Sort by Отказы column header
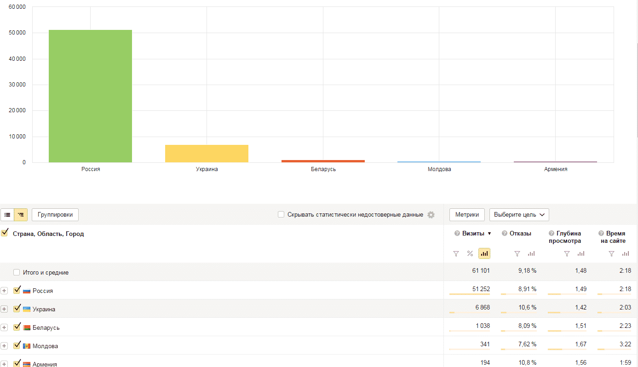This screenshot has height=367, width=638. pyautogui.click(x=520, y=234)
